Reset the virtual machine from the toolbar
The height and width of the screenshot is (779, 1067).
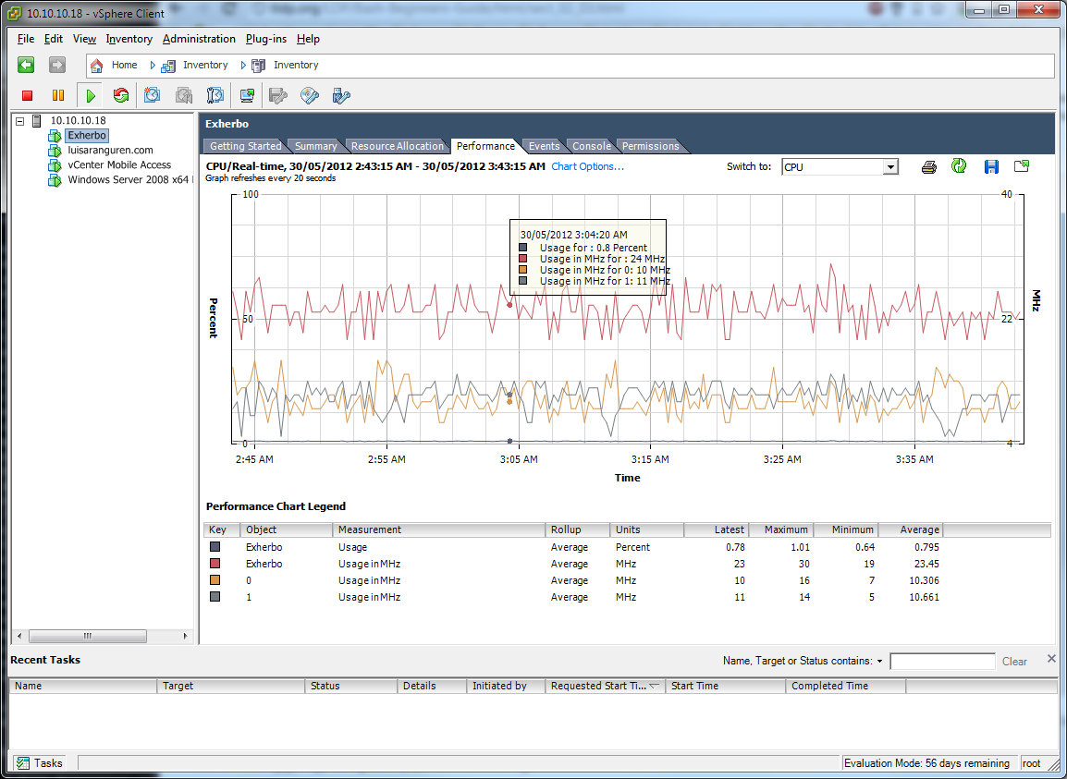tap(121, 95)
